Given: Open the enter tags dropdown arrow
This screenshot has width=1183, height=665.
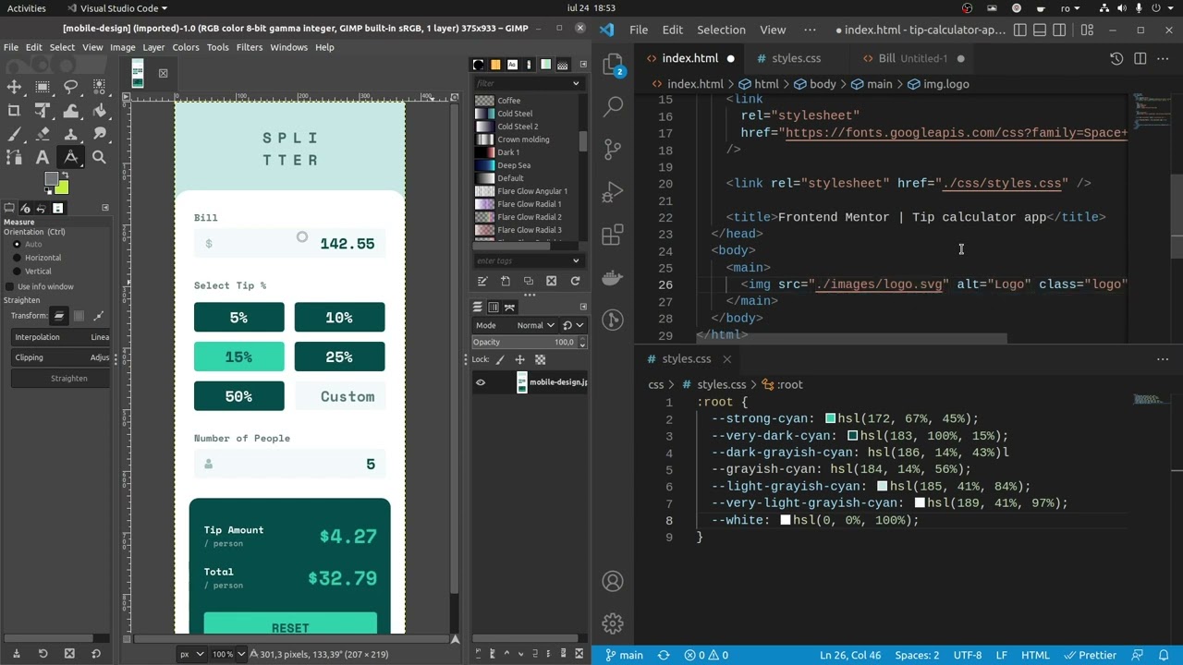Looking at the screenshot, I should click(576, 260).
